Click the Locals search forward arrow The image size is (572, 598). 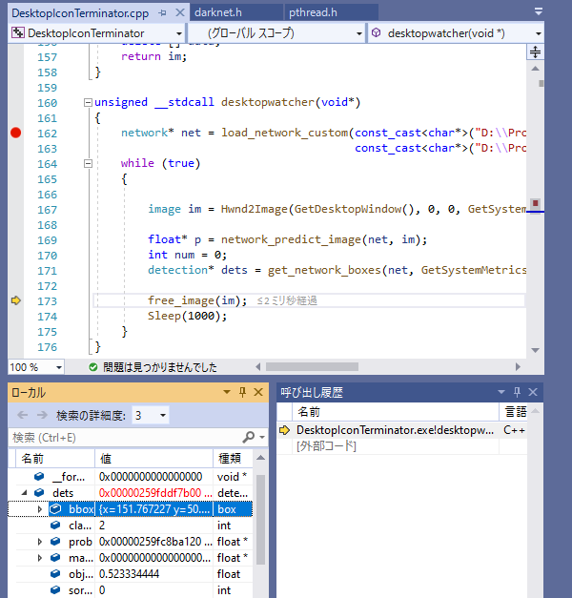pyautogui.click(x=42, y=415)
